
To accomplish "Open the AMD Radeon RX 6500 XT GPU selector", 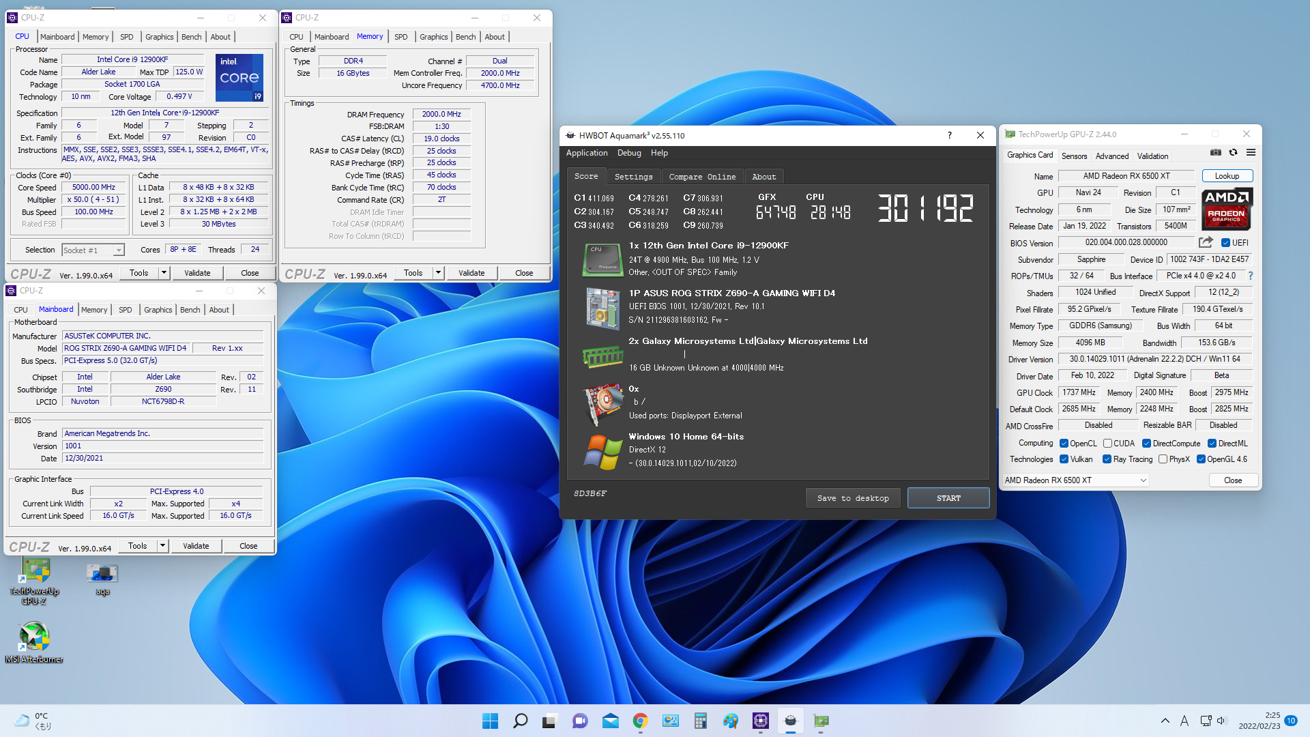I will point(1075,480).
